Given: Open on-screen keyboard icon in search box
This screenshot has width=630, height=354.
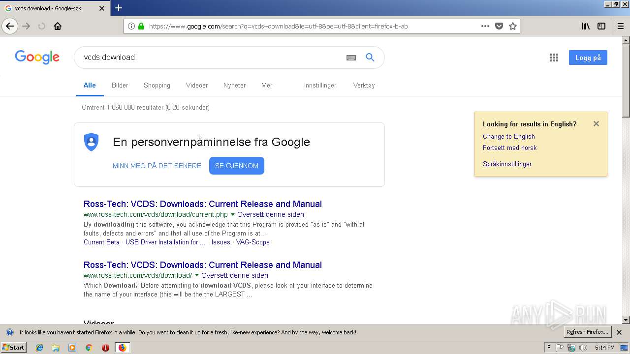Looking at the screenshot, I should coord(351,58).
